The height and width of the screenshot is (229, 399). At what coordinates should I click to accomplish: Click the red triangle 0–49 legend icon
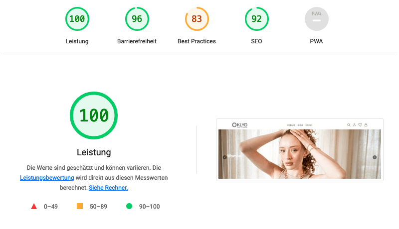coord(34,206)
